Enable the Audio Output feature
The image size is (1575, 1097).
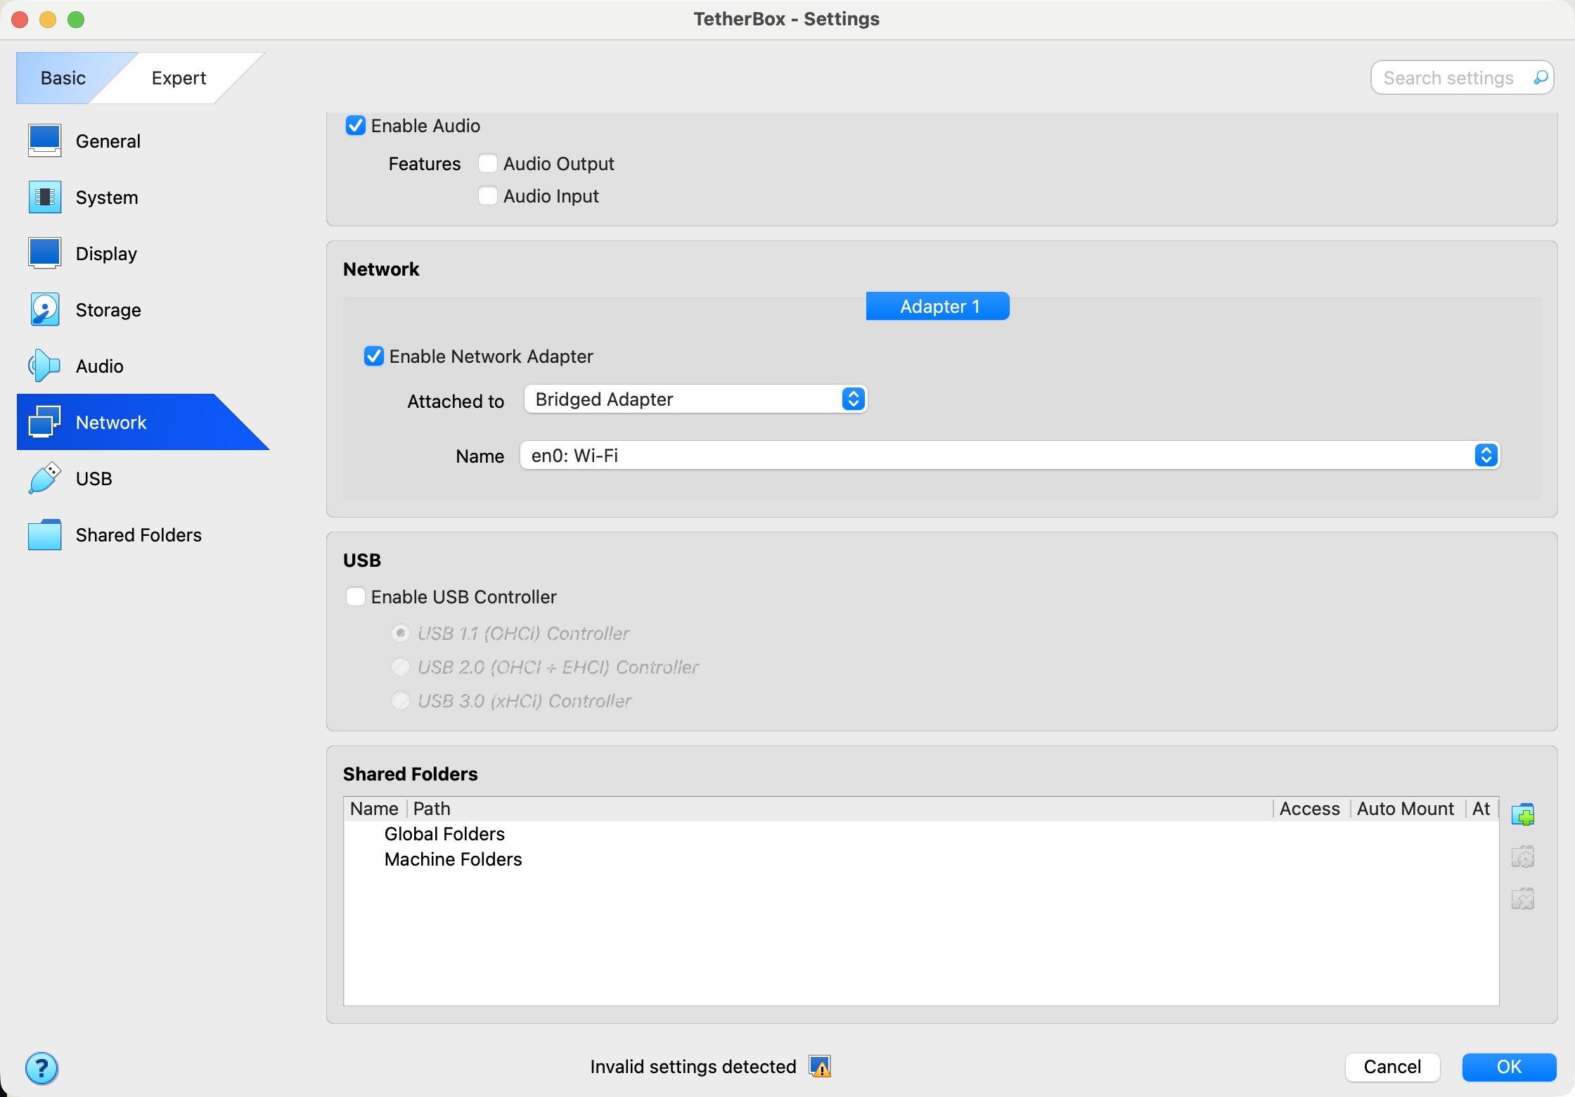[488, 163]
